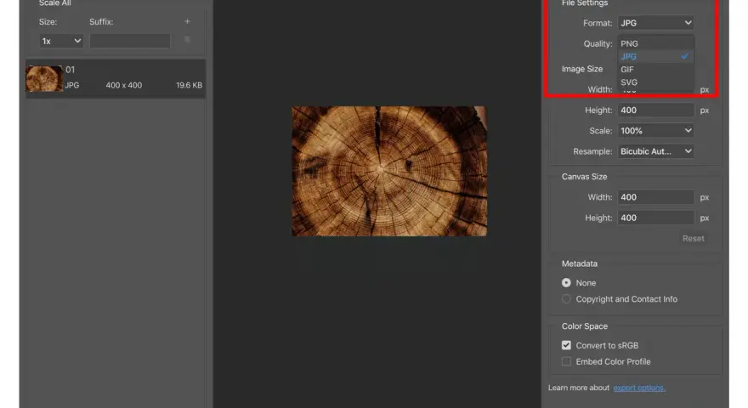Add a new scale size with plus icon
This screenshot has width=748, height=408.
pyautogui.click(x=188, y=21)
